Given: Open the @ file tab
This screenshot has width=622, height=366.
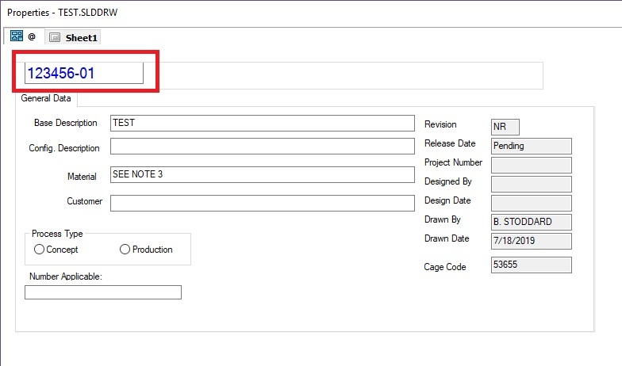Looking at the screenshot, I should pos(22,36).
